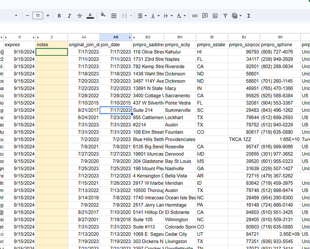
Task: Select column AB header
Action: (x=116, y=37)
